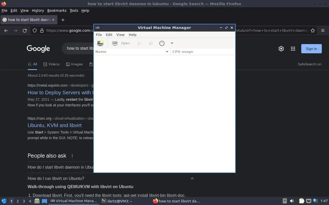Click the 1:47 clock in taskbar
Viewport: 329px width, 205px height.
tap(324, 201)
